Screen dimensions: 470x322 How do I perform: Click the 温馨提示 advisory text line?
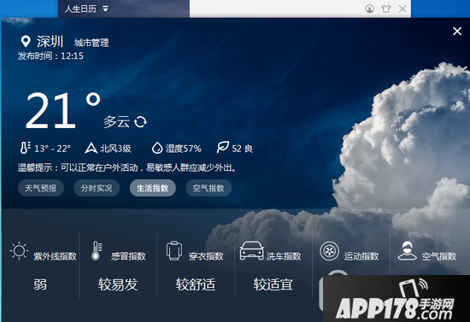(127, 167)
